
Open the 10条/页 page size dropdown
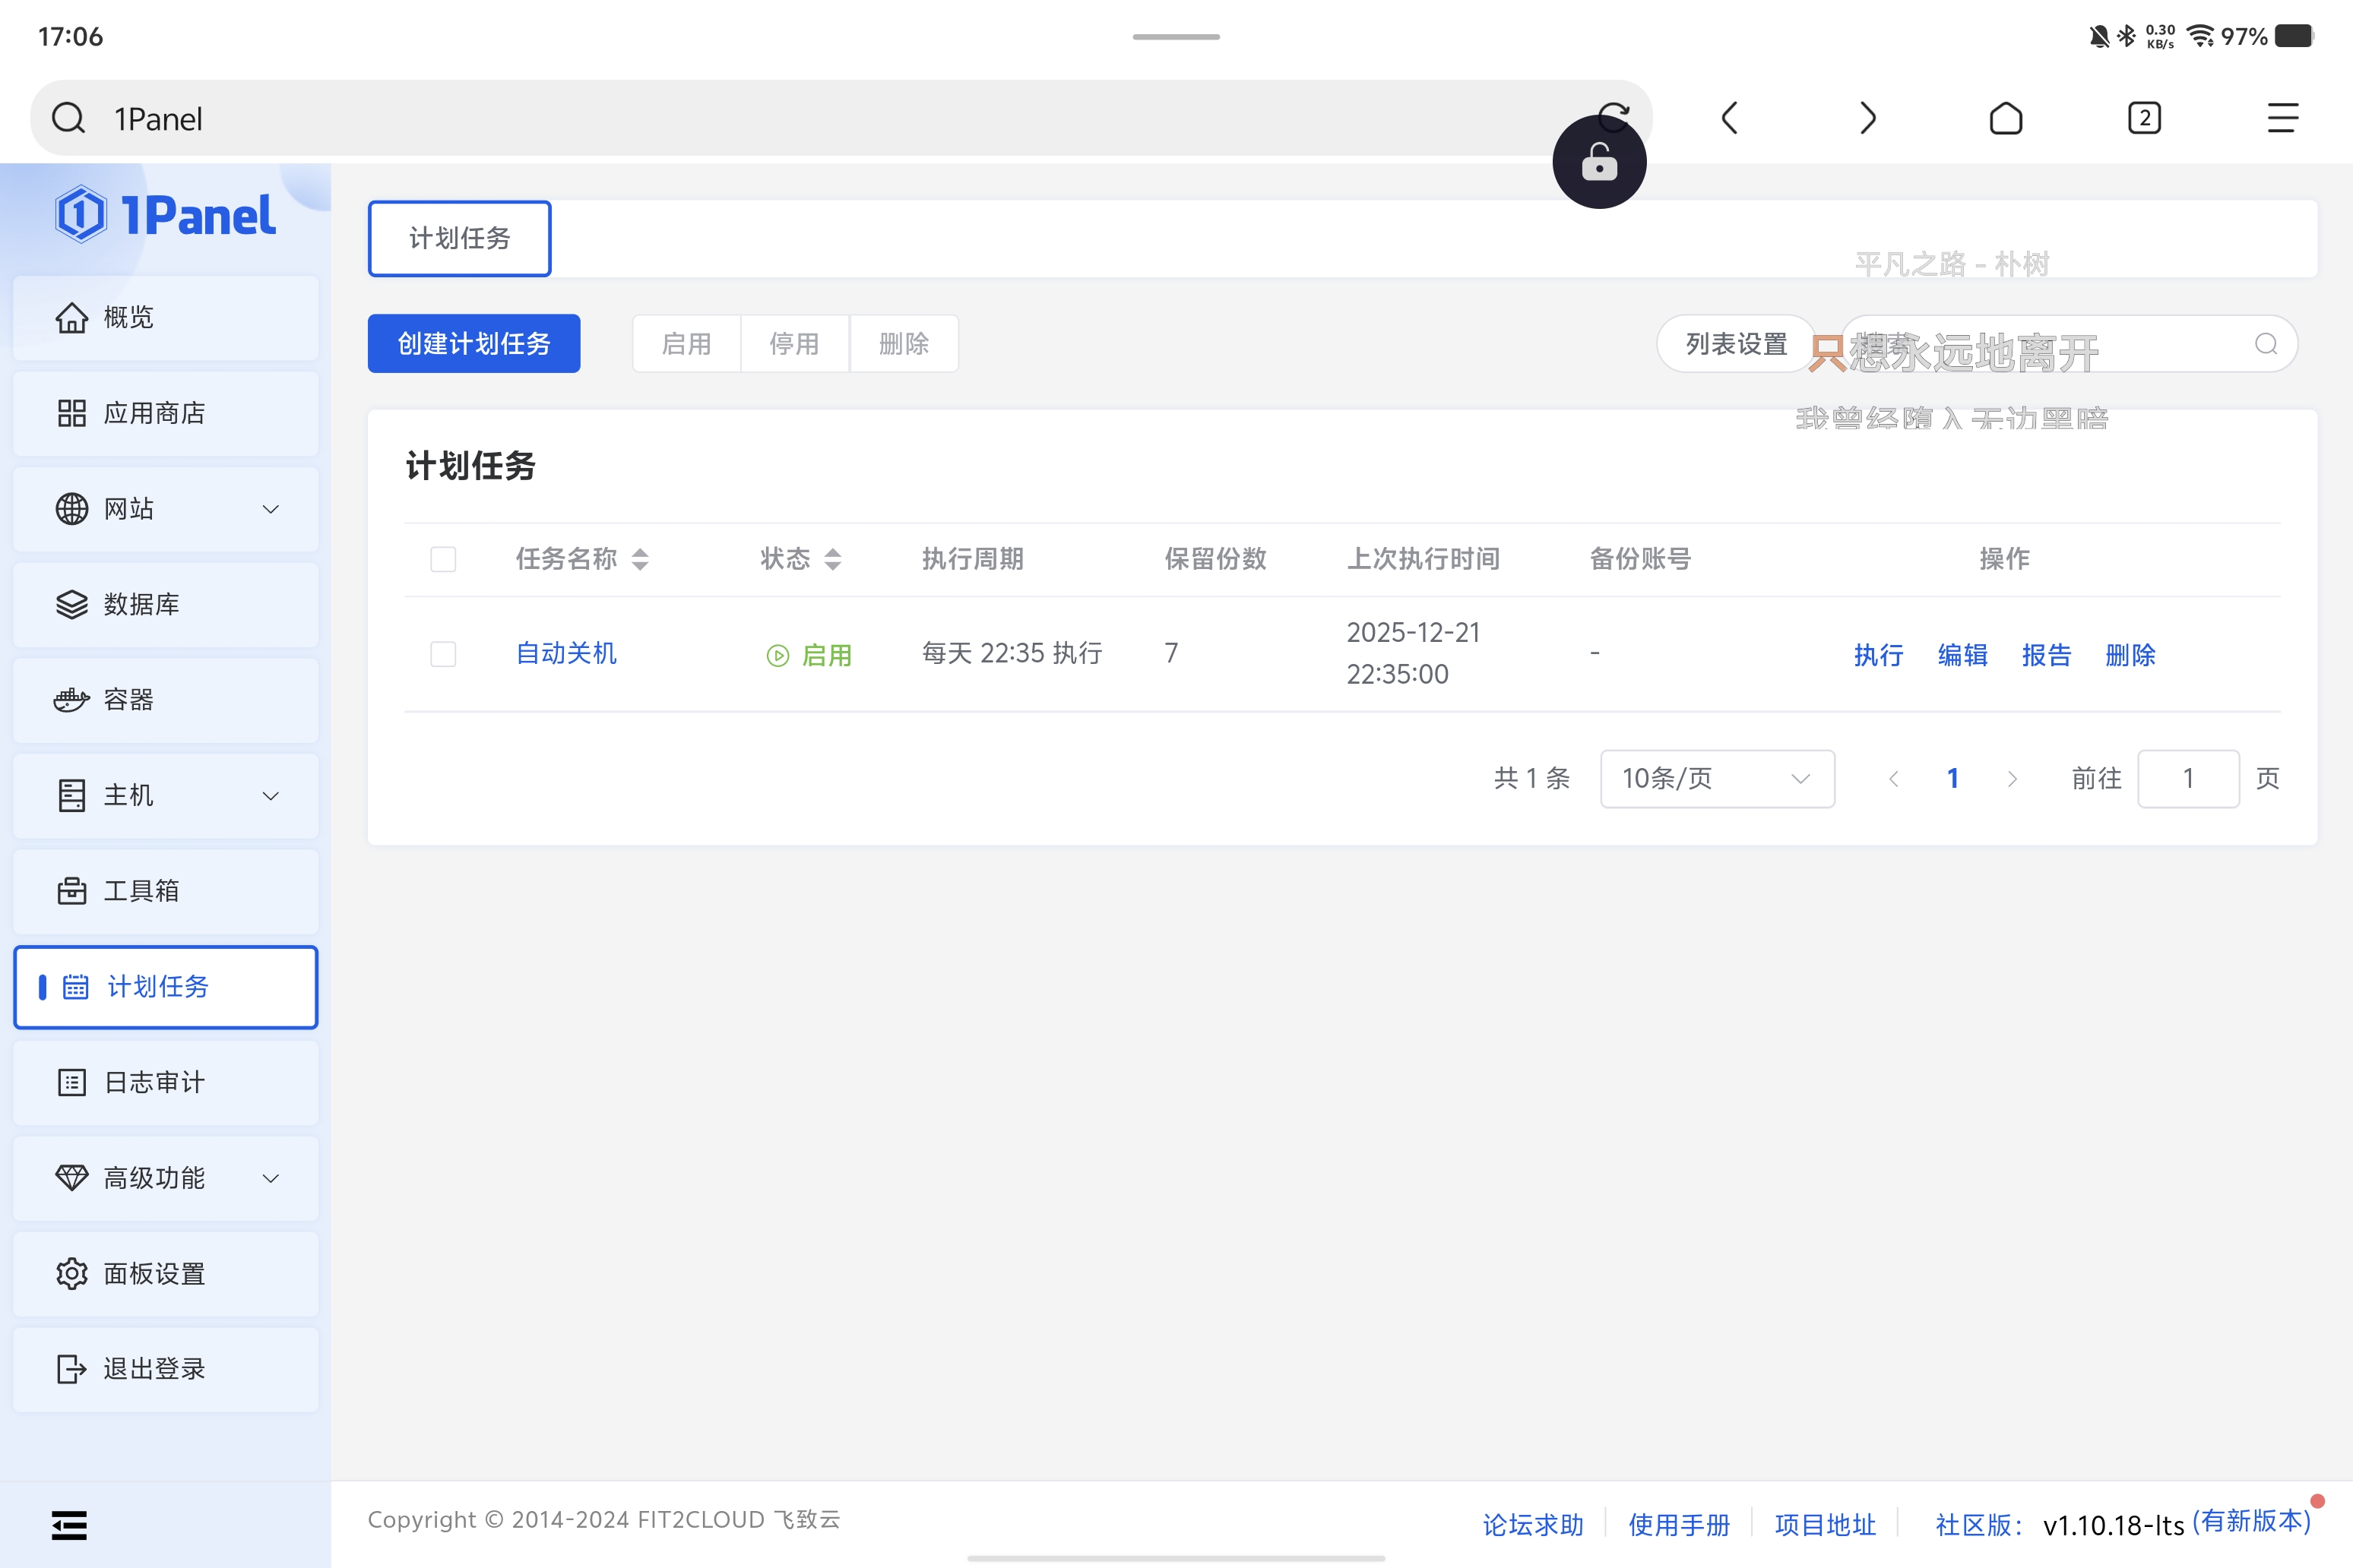[1717, 778]
